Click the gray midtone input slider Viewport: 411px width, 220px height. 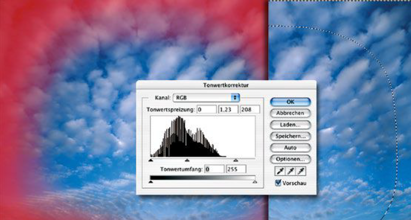point(187,160)
